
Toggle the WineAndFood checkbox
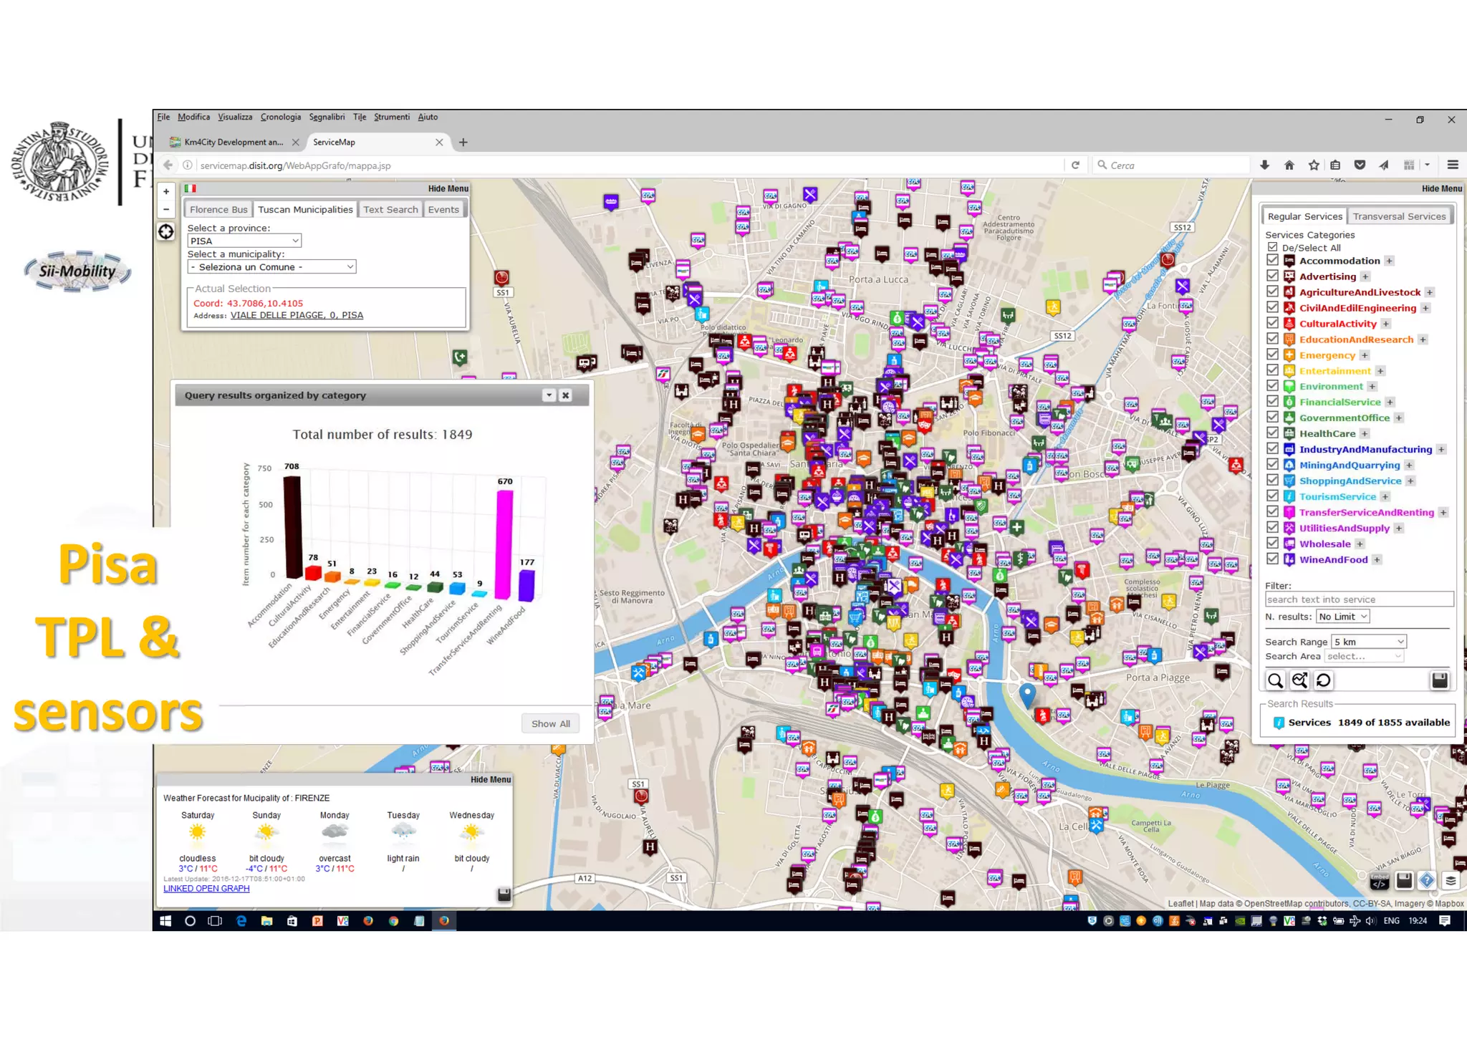[1272, 559]
